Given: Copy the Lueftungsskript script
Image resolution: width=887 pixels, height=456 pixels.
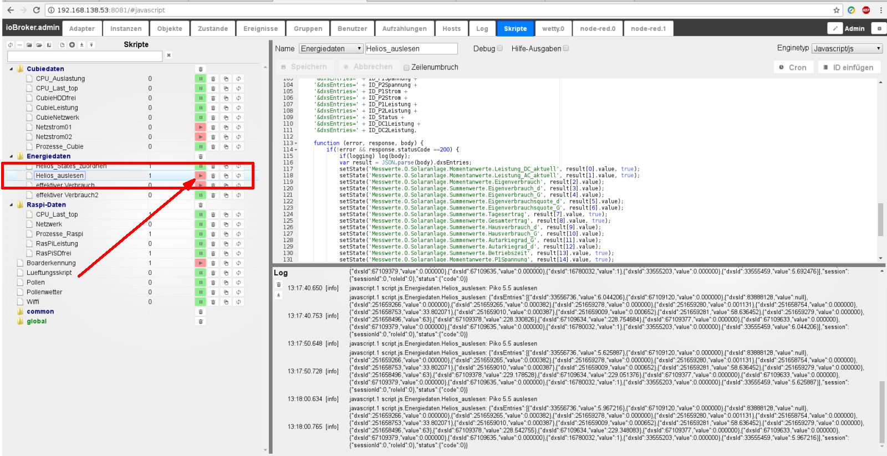Looking at the screenshot, I should pos(226,273).
